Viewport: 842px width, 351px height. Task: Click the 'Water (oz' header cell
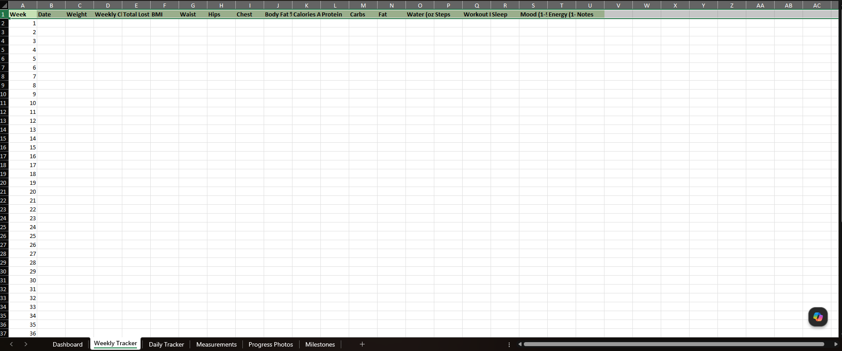tap(420, 14)
